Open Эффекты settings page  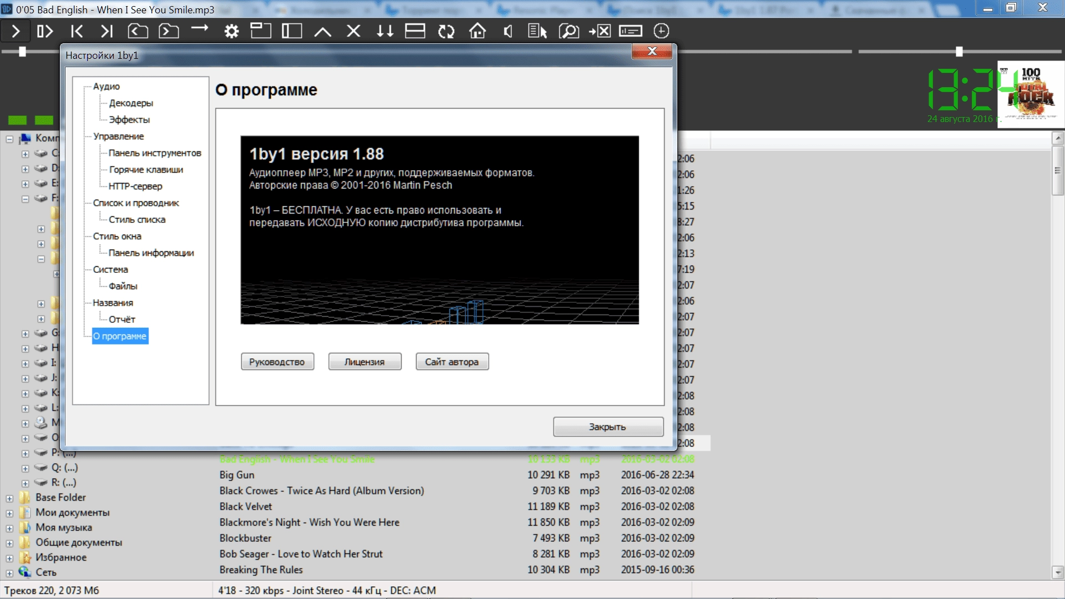129,120
